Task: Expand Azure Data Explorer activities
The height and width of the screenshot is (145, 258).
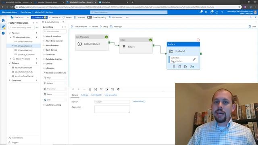Action: click(x=54, y=41)
